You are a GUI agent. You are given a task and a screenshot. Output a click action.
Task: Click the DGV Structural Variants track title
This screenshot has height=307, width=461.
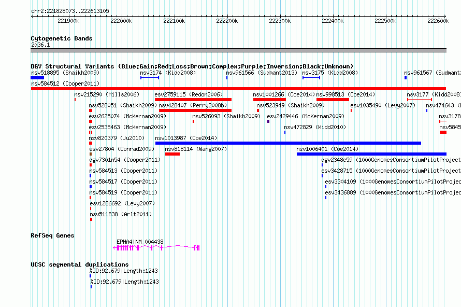pyautogui.click(x=192, y=66)
